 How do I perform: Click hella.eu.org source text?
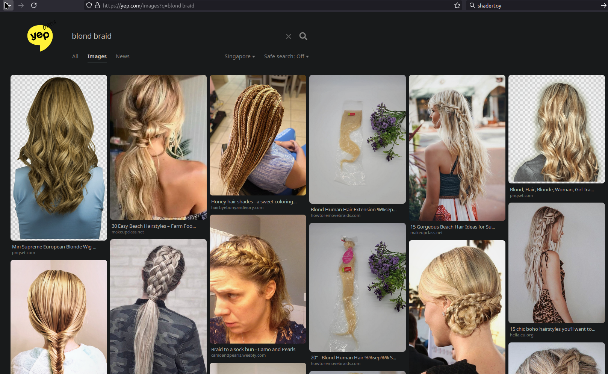click(522, 335)
